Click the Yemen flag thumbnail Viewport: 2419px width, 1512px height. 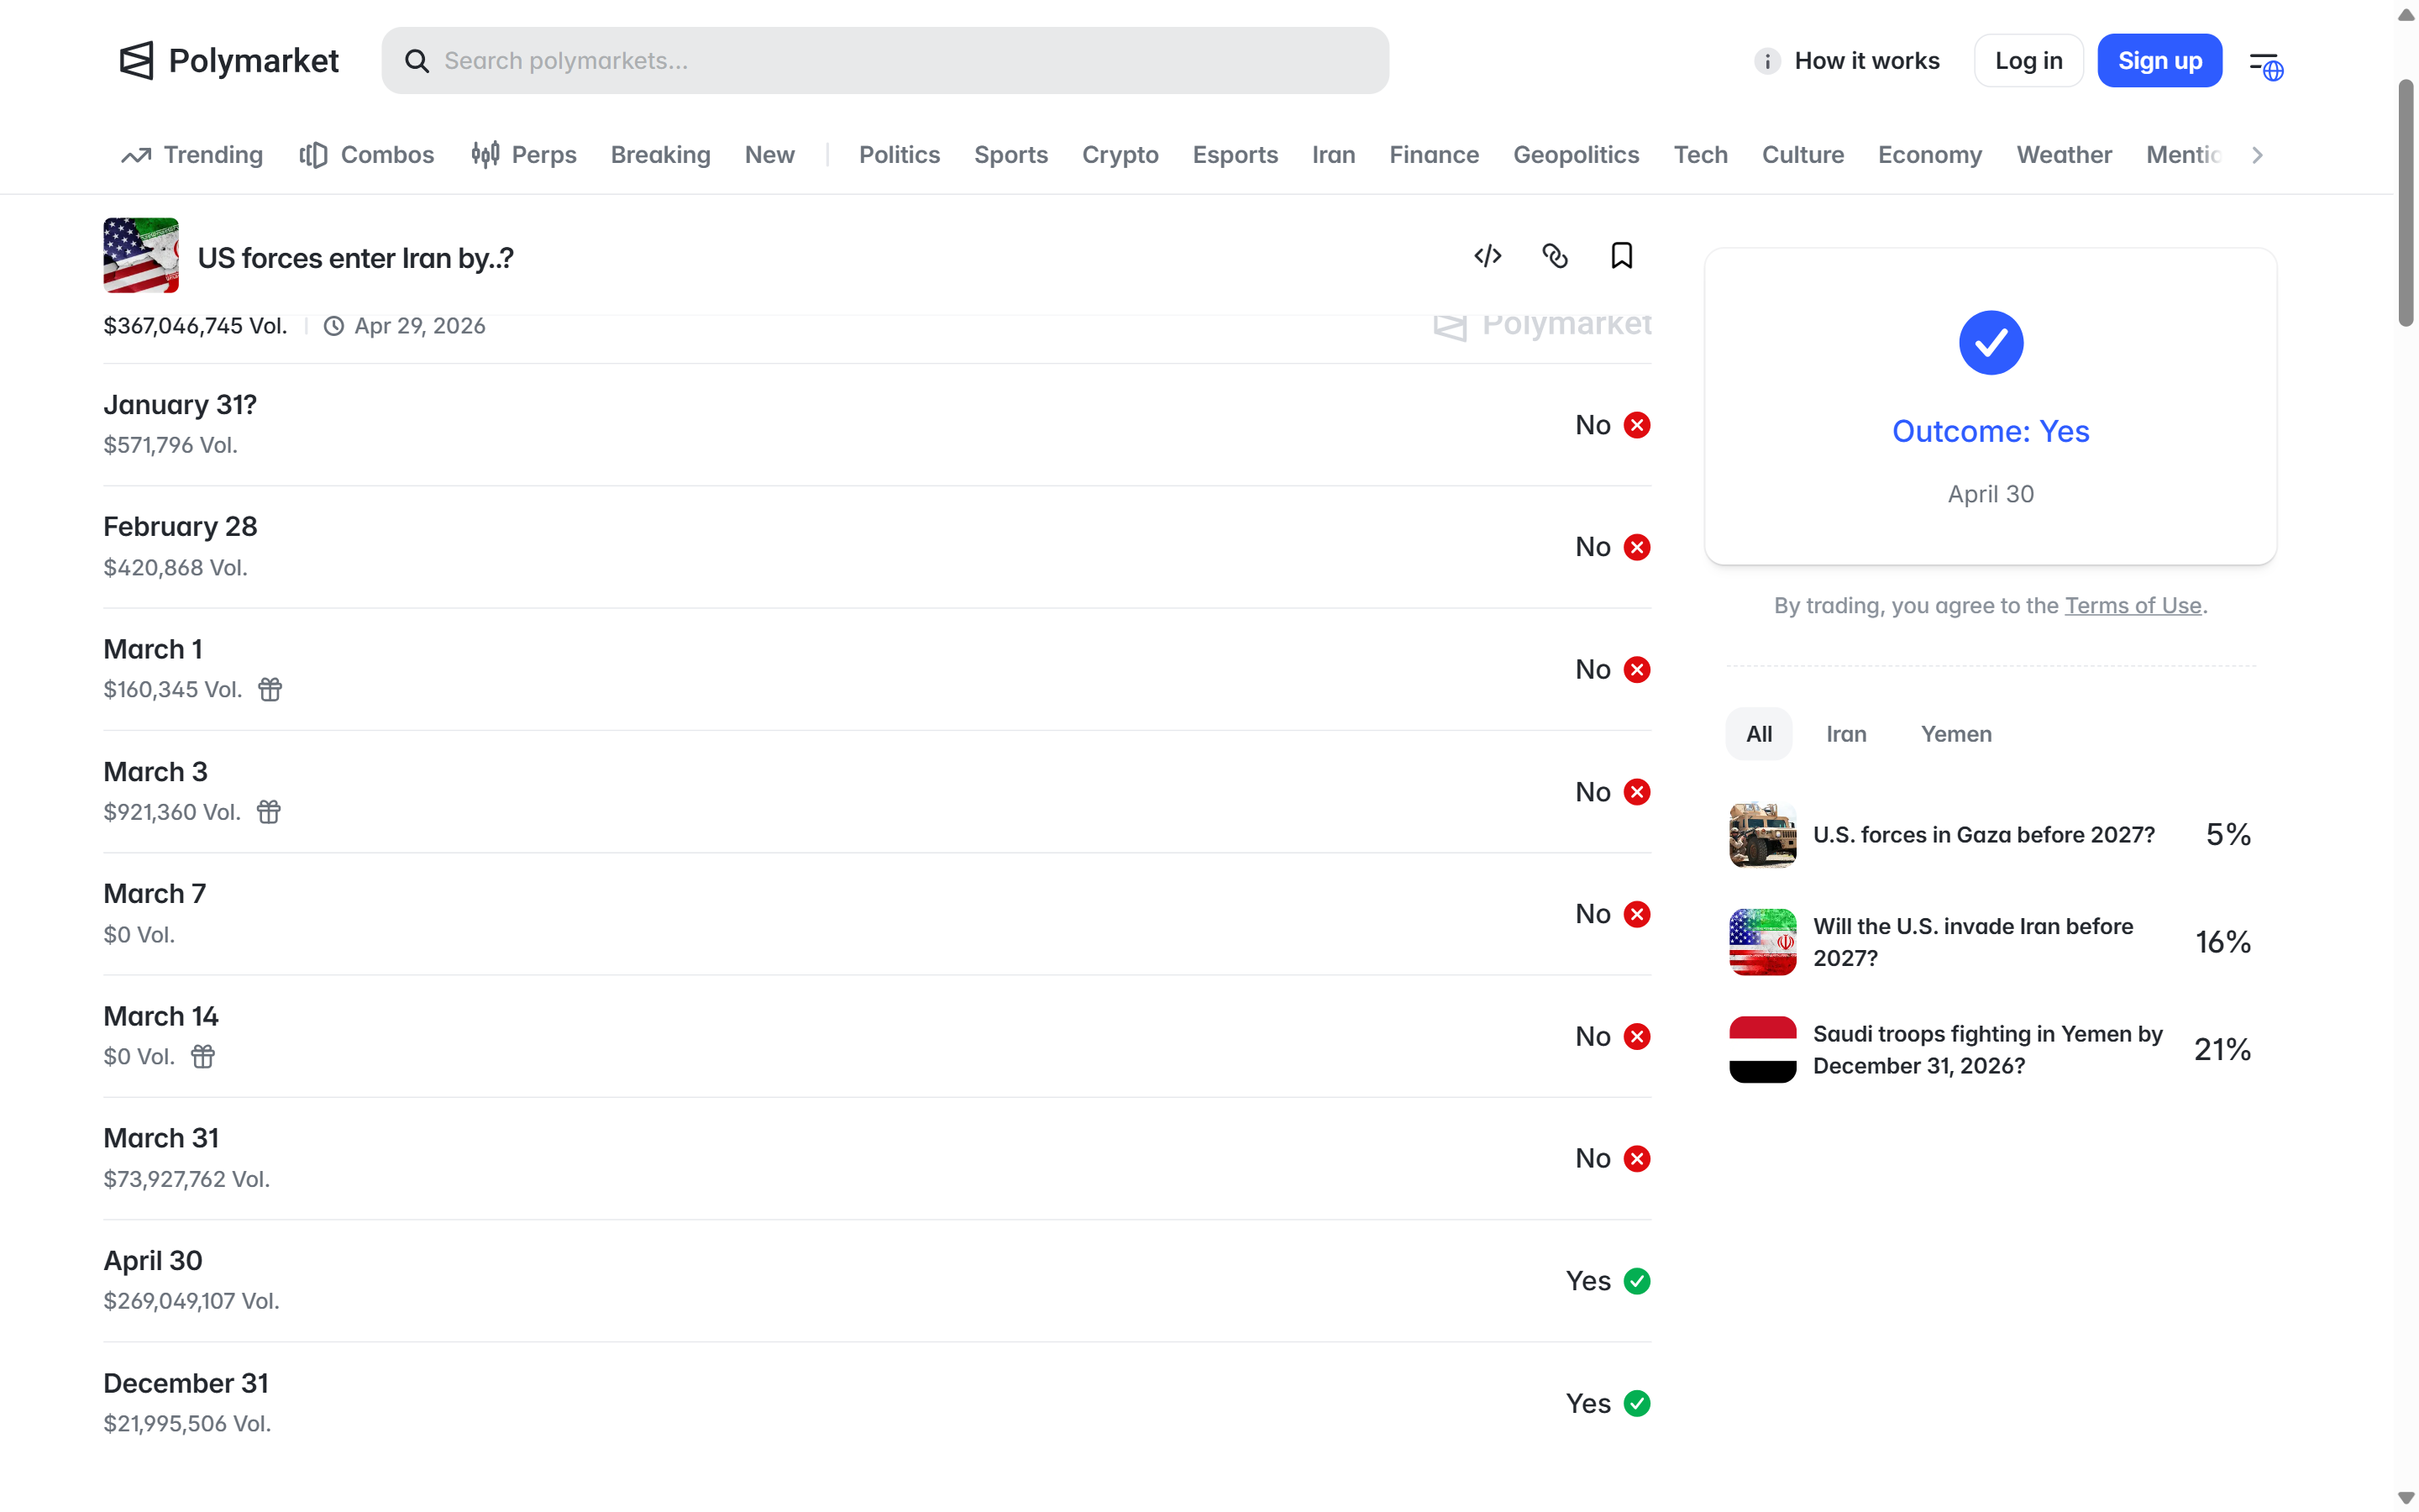(x=1762, y=1050)
